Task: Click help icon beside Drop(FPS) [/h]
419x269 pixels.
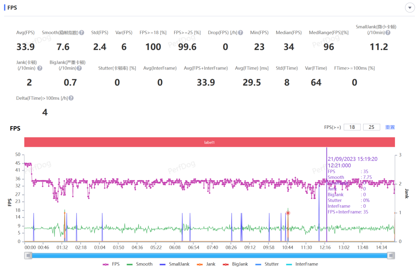Action: click(x=241, y=33)
